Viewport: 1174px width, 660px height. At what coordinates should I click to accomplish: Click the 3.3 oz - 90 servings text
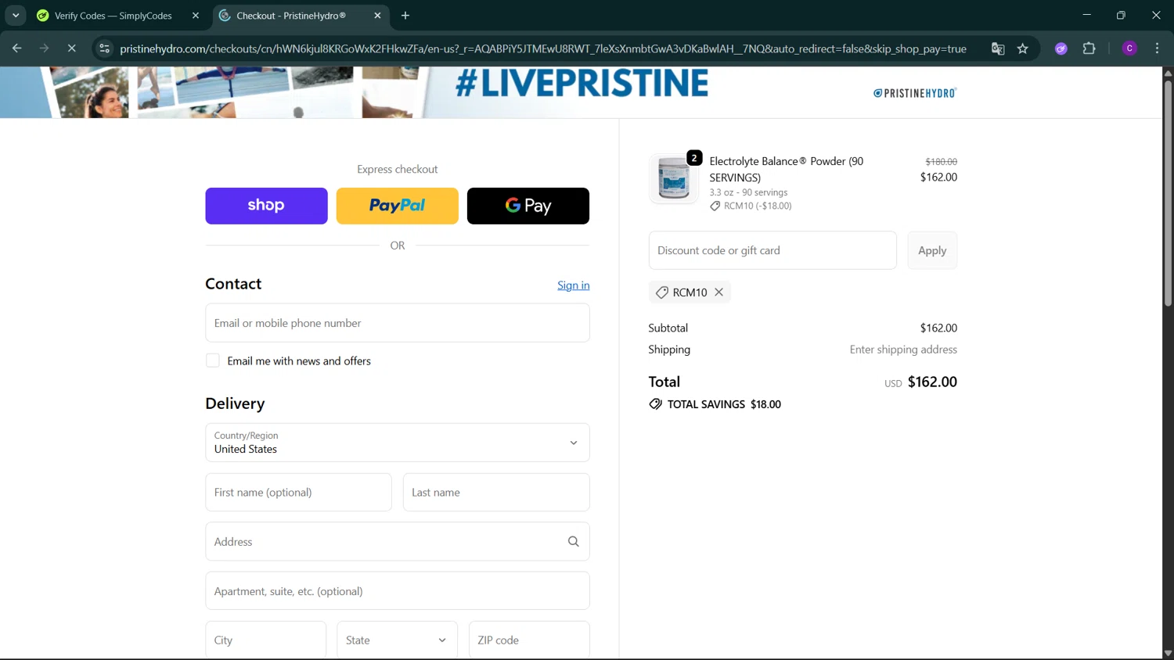tap(748, 192)
